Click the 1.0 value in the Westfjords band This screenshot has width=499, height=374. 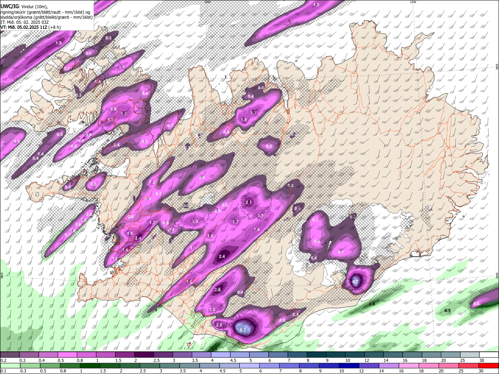[114, 109]
